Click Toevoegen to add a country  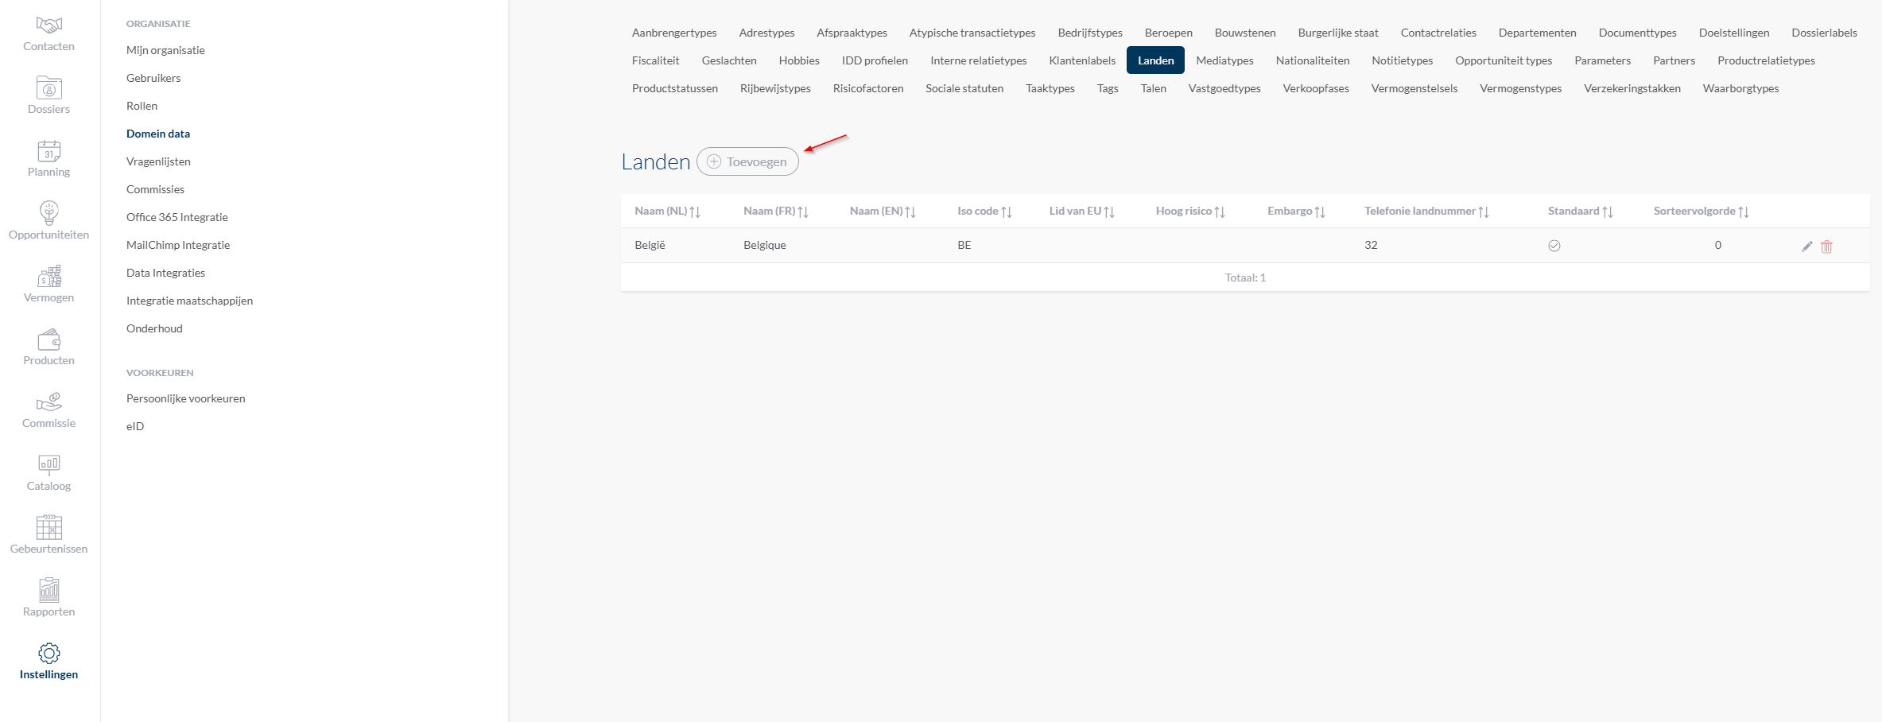click(x=747, y=161)
